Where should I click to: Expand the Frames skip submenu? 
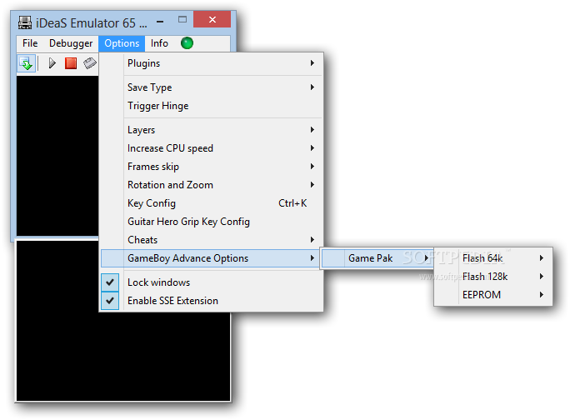(211, 167)
